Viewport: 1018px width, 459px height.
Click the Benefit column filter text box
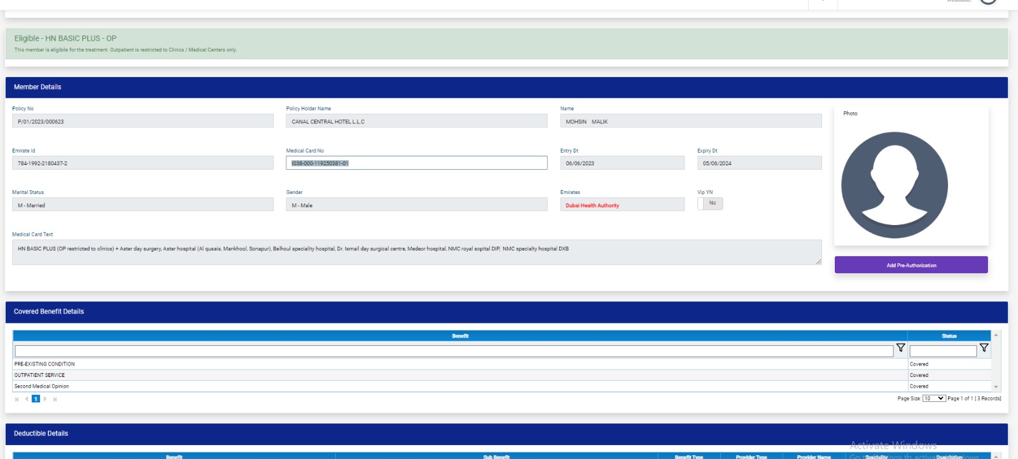pyautogui.click(x=454, y=351)
